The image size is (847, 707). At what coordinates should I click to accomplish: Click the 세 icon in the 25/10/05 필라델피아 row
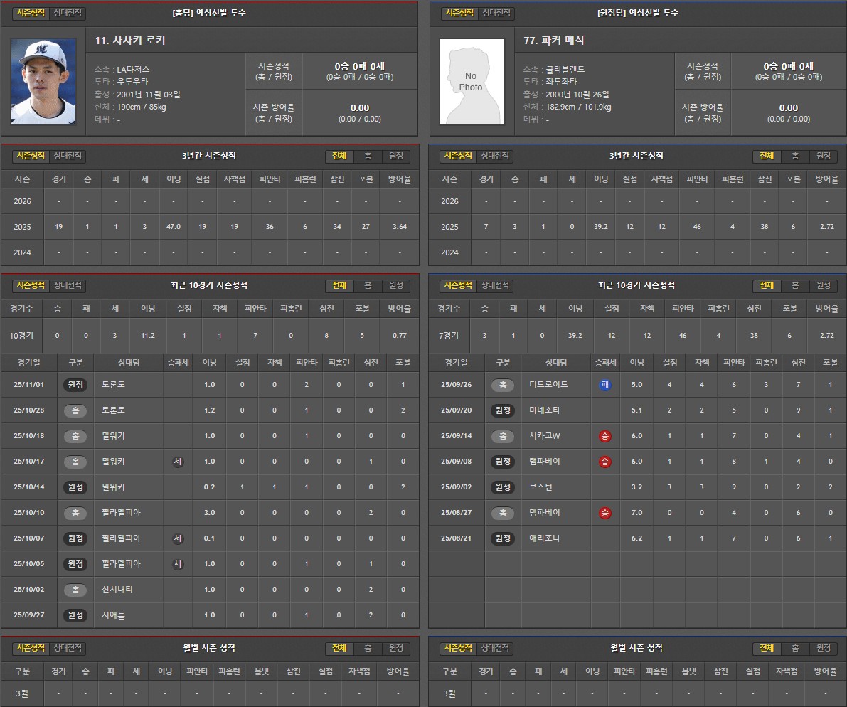178,564
